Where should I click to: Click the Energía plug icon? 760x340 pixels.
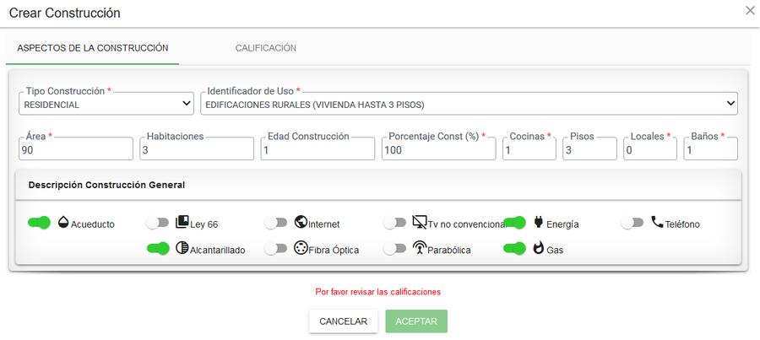point(538,223)
